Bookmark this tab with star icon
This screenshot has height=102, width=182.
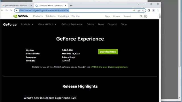tap(143, 10)
